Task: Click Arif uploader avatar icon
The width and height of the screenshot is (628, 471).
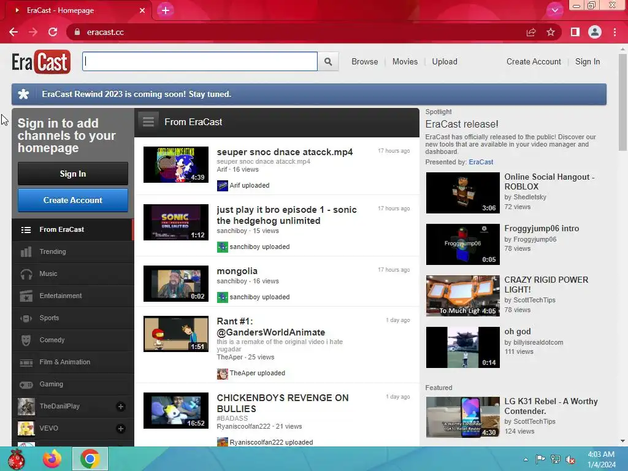Action: click(222, 185)
